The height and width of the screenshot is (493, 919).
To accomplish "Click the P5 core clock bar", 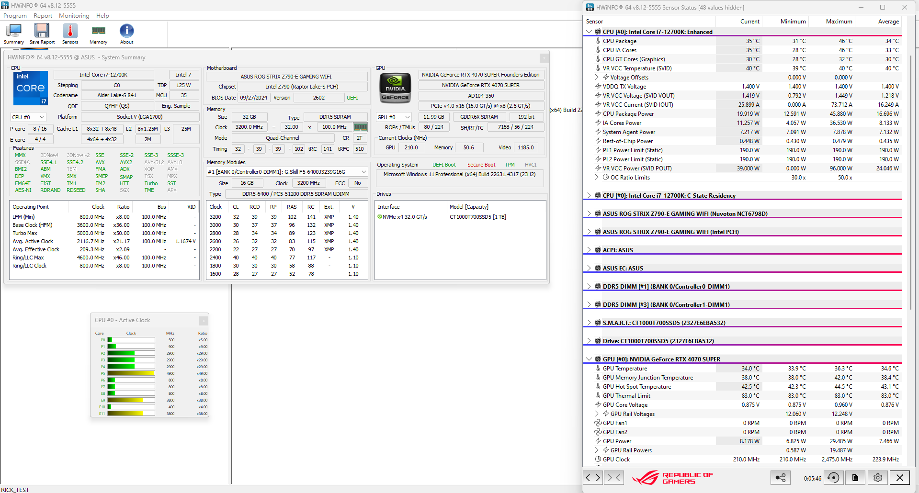I will coord(131,373).
